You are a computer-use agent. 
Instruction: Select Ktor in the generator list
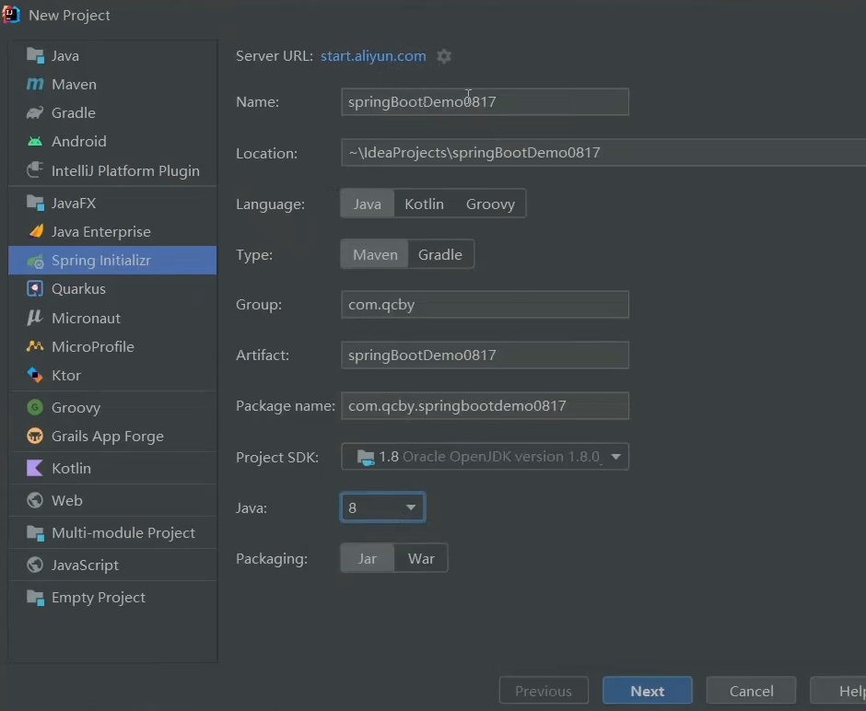click(x=112, y=376)
